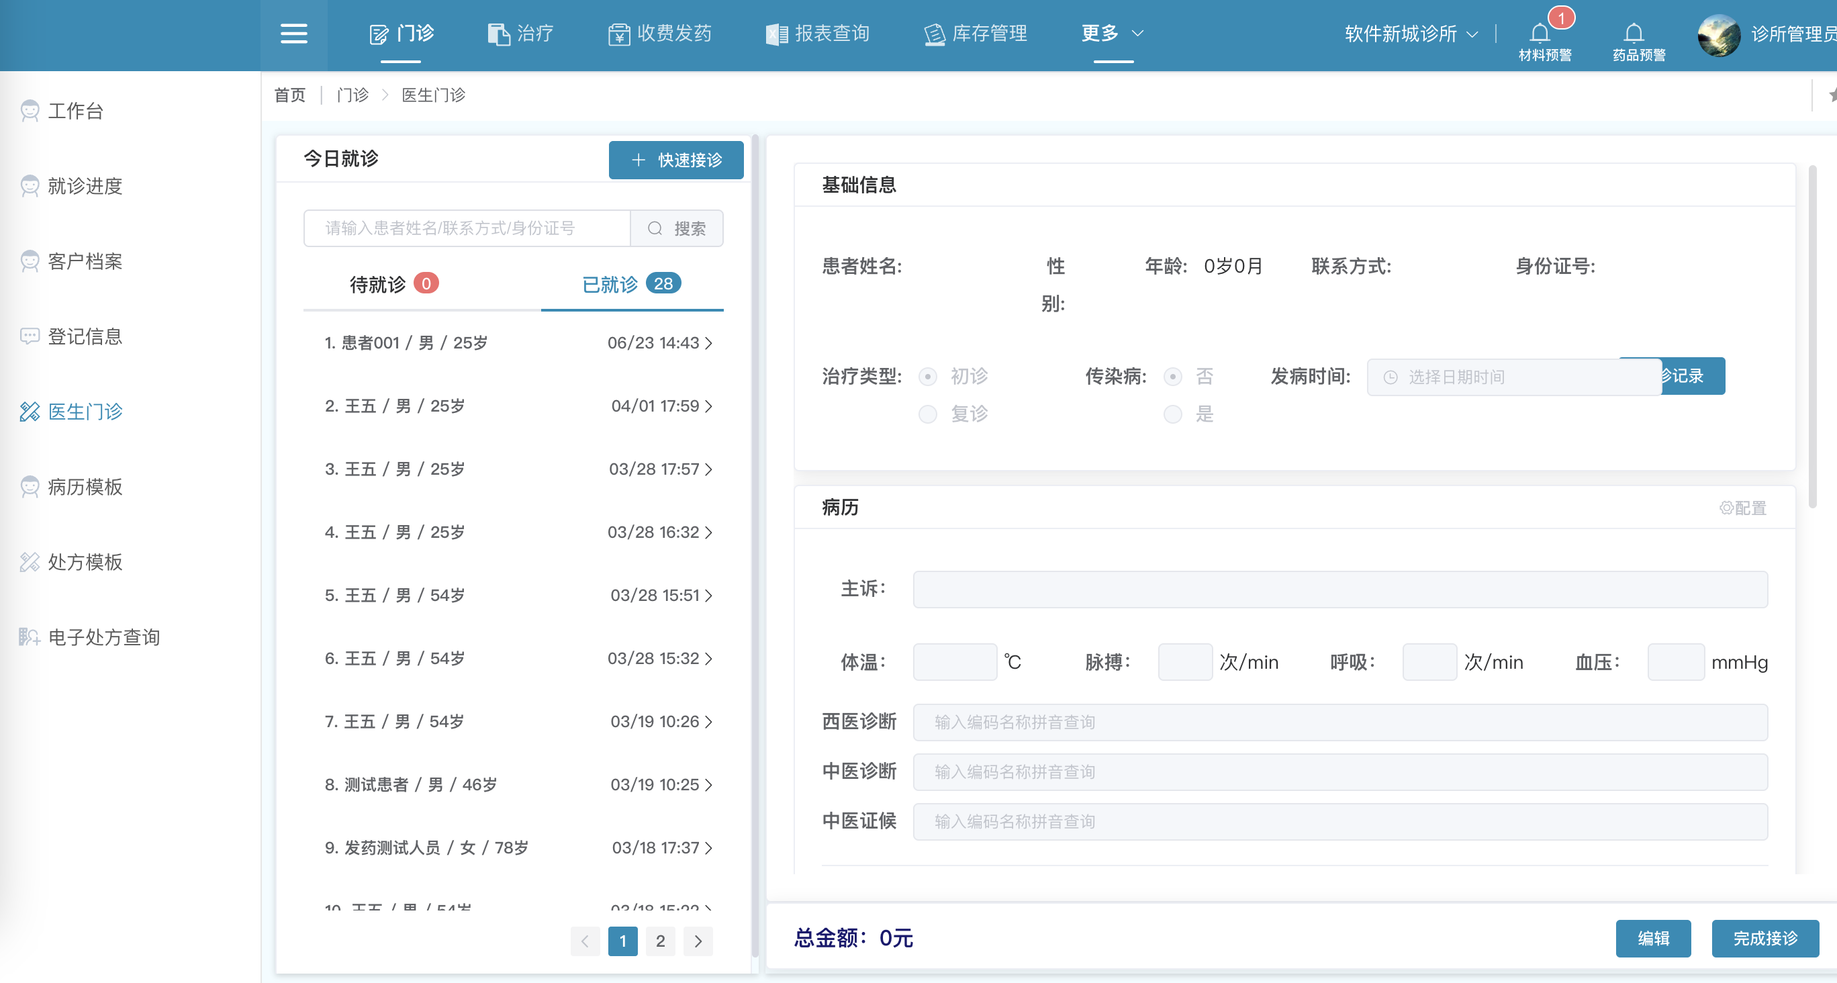Select the 初诊 treatment type radio
The width and height of the screenshot is (1837, 983).
pos(927,377)
